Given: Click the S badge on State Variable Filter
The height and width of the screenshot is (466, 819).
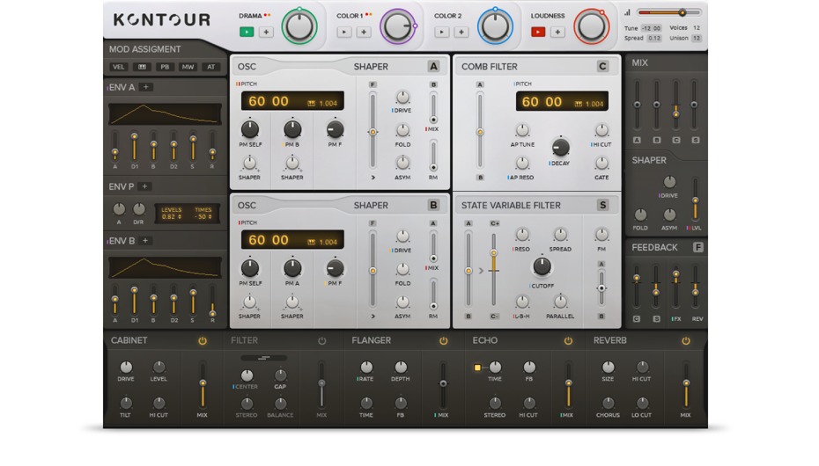Looking at the screenshot, I should click(602, 205).
